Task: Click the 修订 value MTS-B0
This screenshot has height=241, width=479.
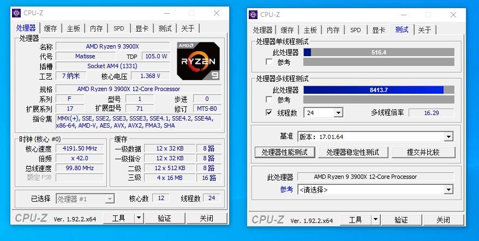Action: click(207, 109)
